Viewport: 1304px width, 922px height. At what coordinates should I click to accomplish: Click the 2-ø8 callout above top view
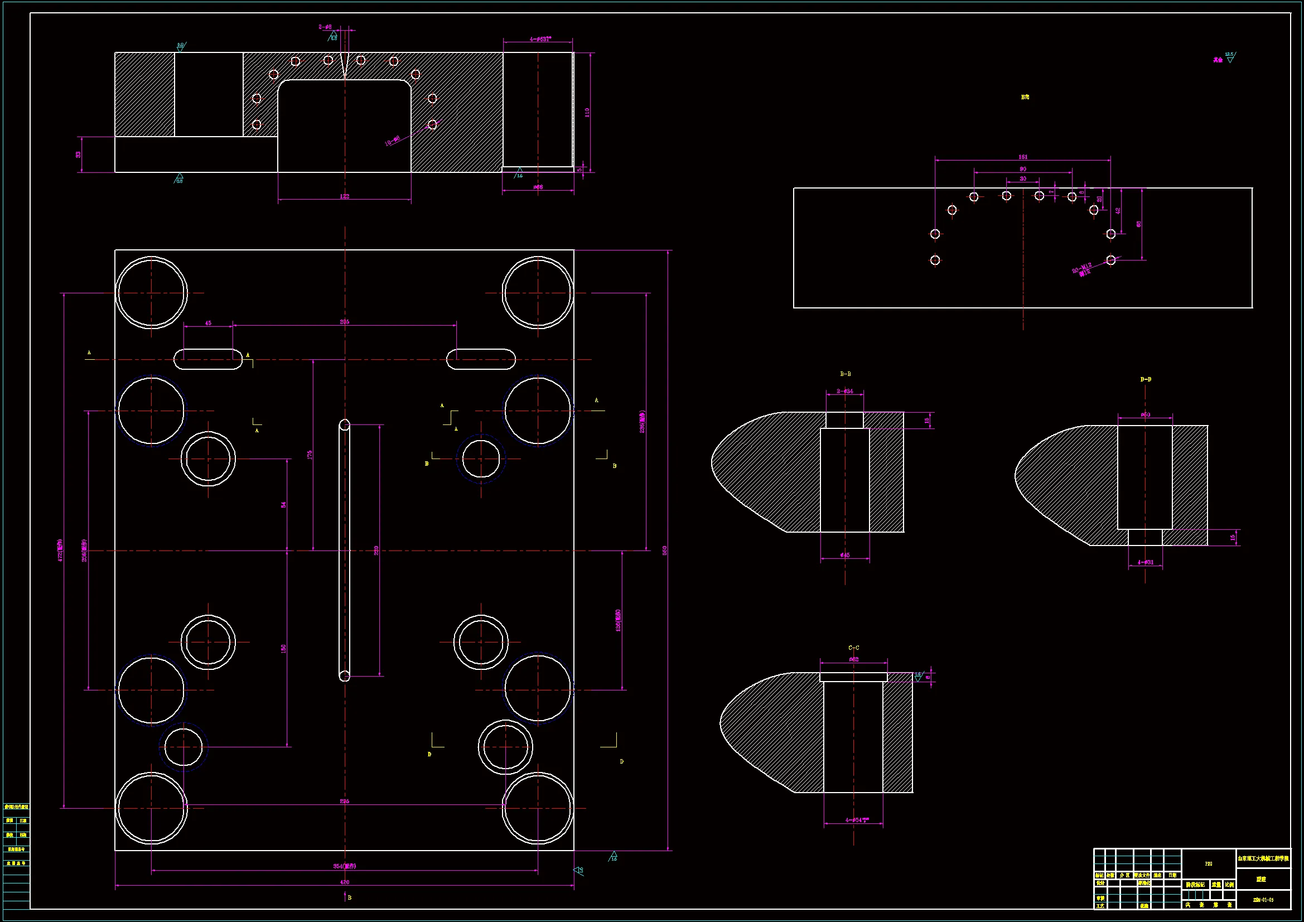coord(325,27)
